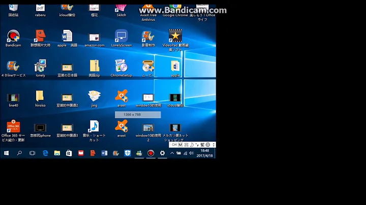Screen dimensions: 366x205
Task: Switch to Bandicam record icon on taskbar
Action: (x=151, y=153)
